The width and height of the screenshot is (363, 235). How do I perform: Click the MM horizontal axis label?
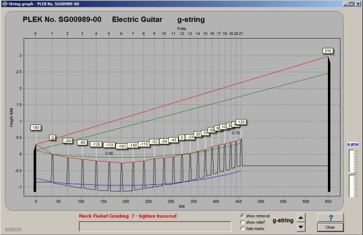point(181,207)
